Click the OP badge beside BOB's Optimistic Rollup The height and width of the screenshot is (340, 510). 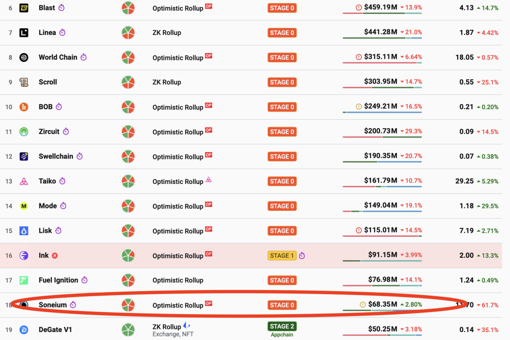pyautogui.click(x=209, y=105)
